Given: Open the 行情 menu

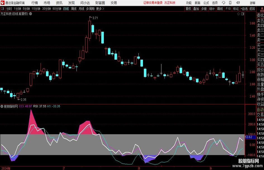Looking at the screenshot, I should (x=35, y=3).
